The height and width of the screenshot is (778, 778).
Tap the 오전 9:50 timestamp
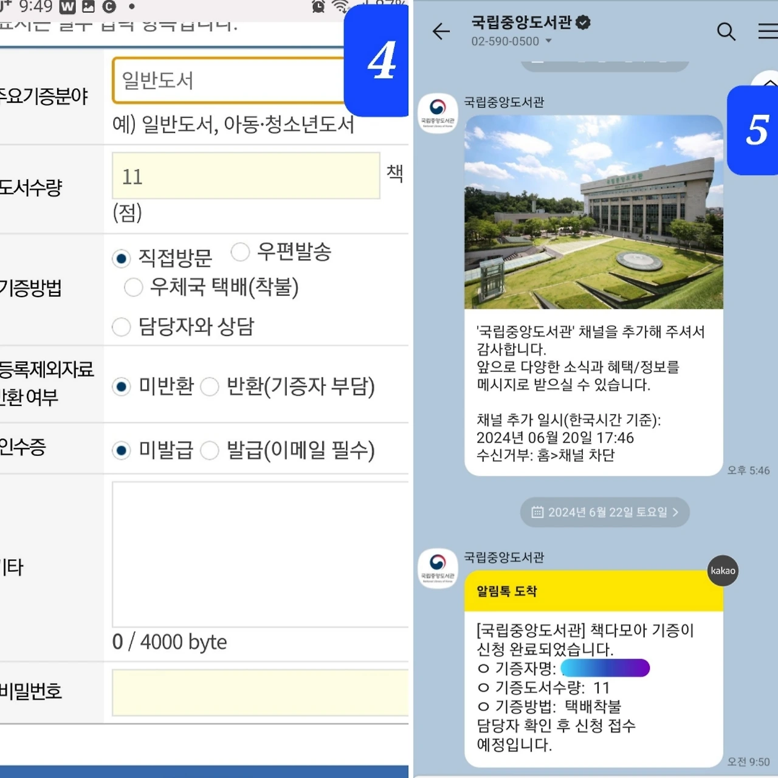click(x=748, y=762)
